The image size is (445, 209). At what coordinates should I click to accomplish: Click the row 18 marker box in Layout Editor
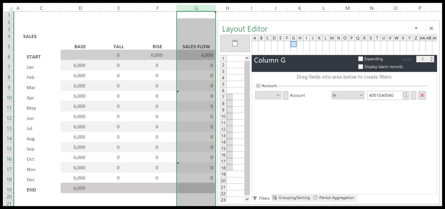[230, 167]
